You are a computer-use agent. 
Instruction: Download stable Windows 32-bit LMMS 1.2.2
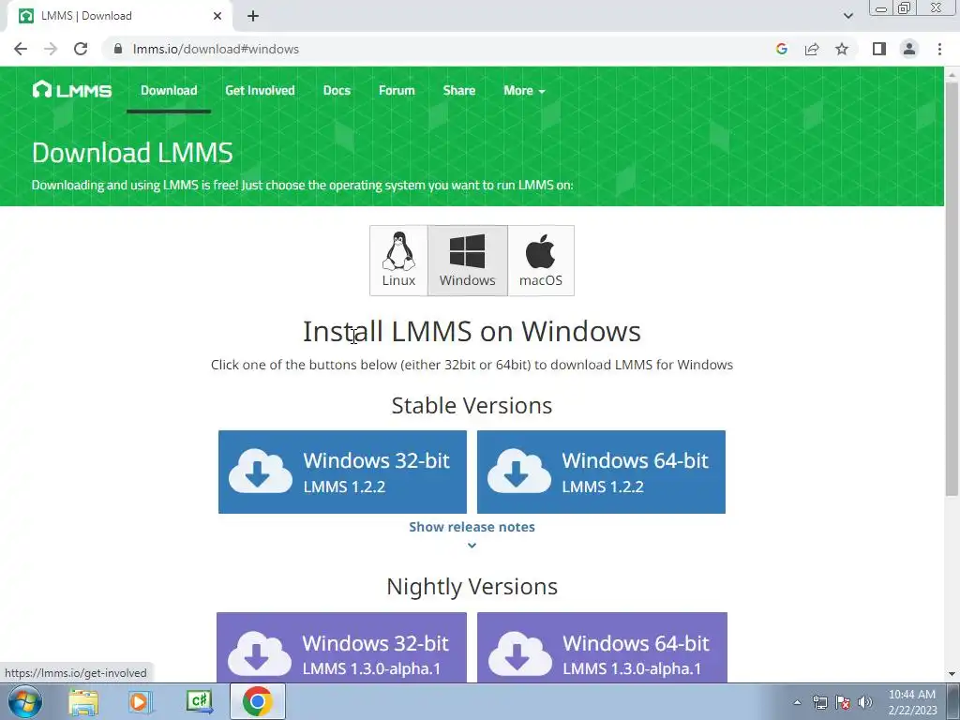click(x=342, y=472)
